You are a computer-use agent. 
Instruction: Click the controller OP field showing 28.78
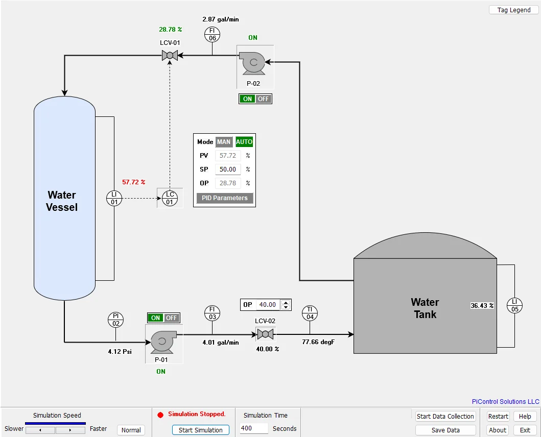[228, 183]
